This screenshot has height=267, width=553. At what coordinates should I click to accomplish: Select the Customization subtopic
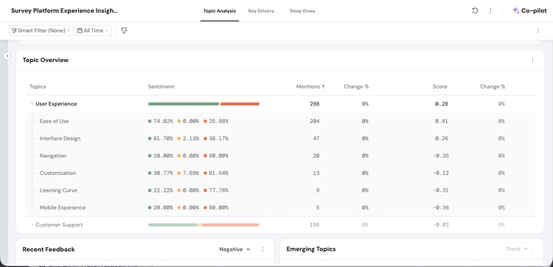(x=58, y=173)
